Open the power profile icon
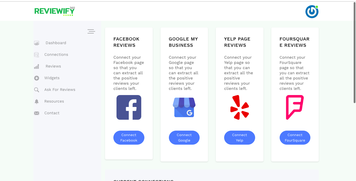This screenshot has width=356, height=181. click(x=312, y=12)
